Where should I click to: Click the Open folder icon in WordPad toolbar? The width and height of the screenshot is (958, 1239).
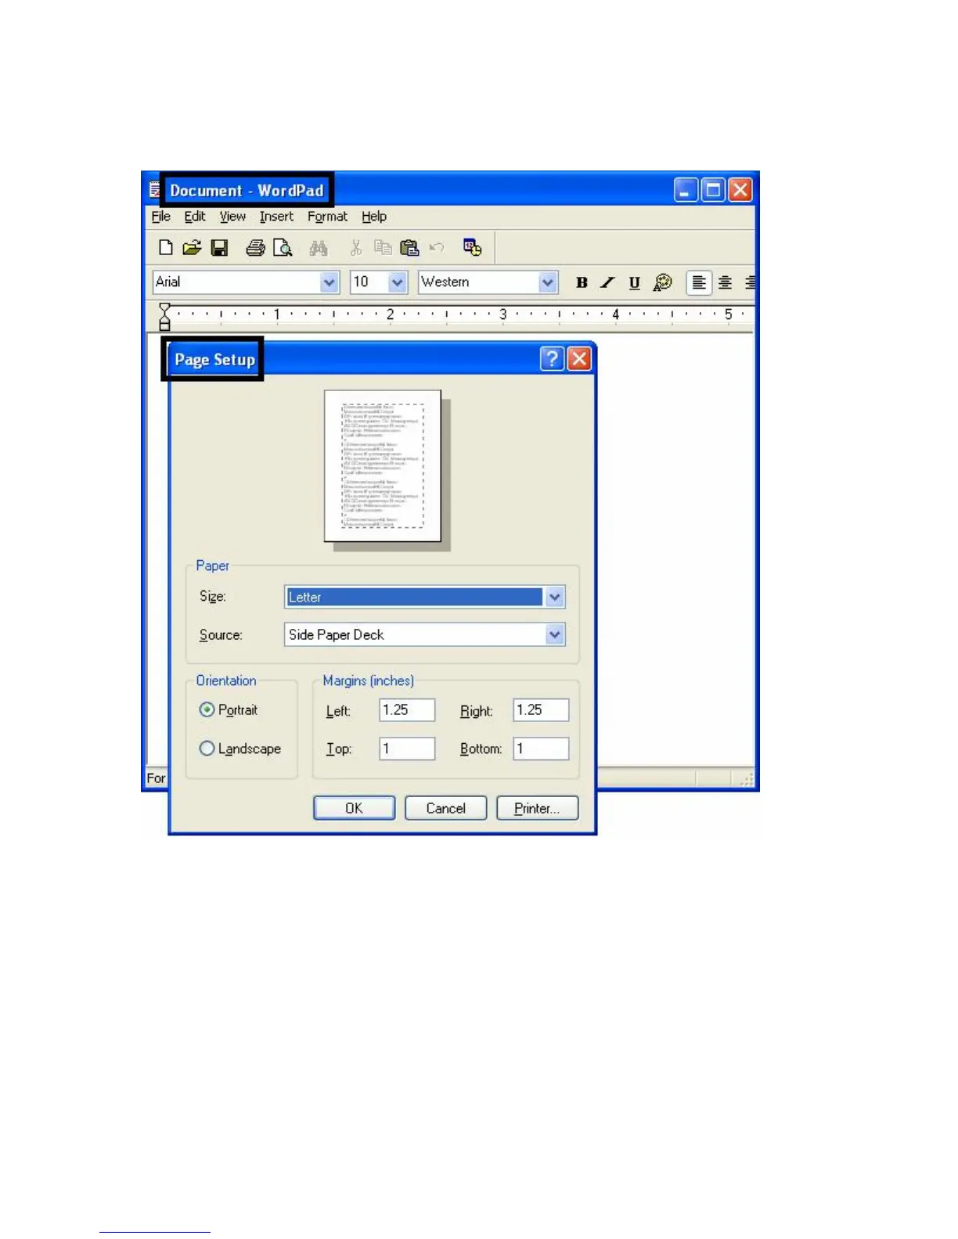(x=192, y=248)
